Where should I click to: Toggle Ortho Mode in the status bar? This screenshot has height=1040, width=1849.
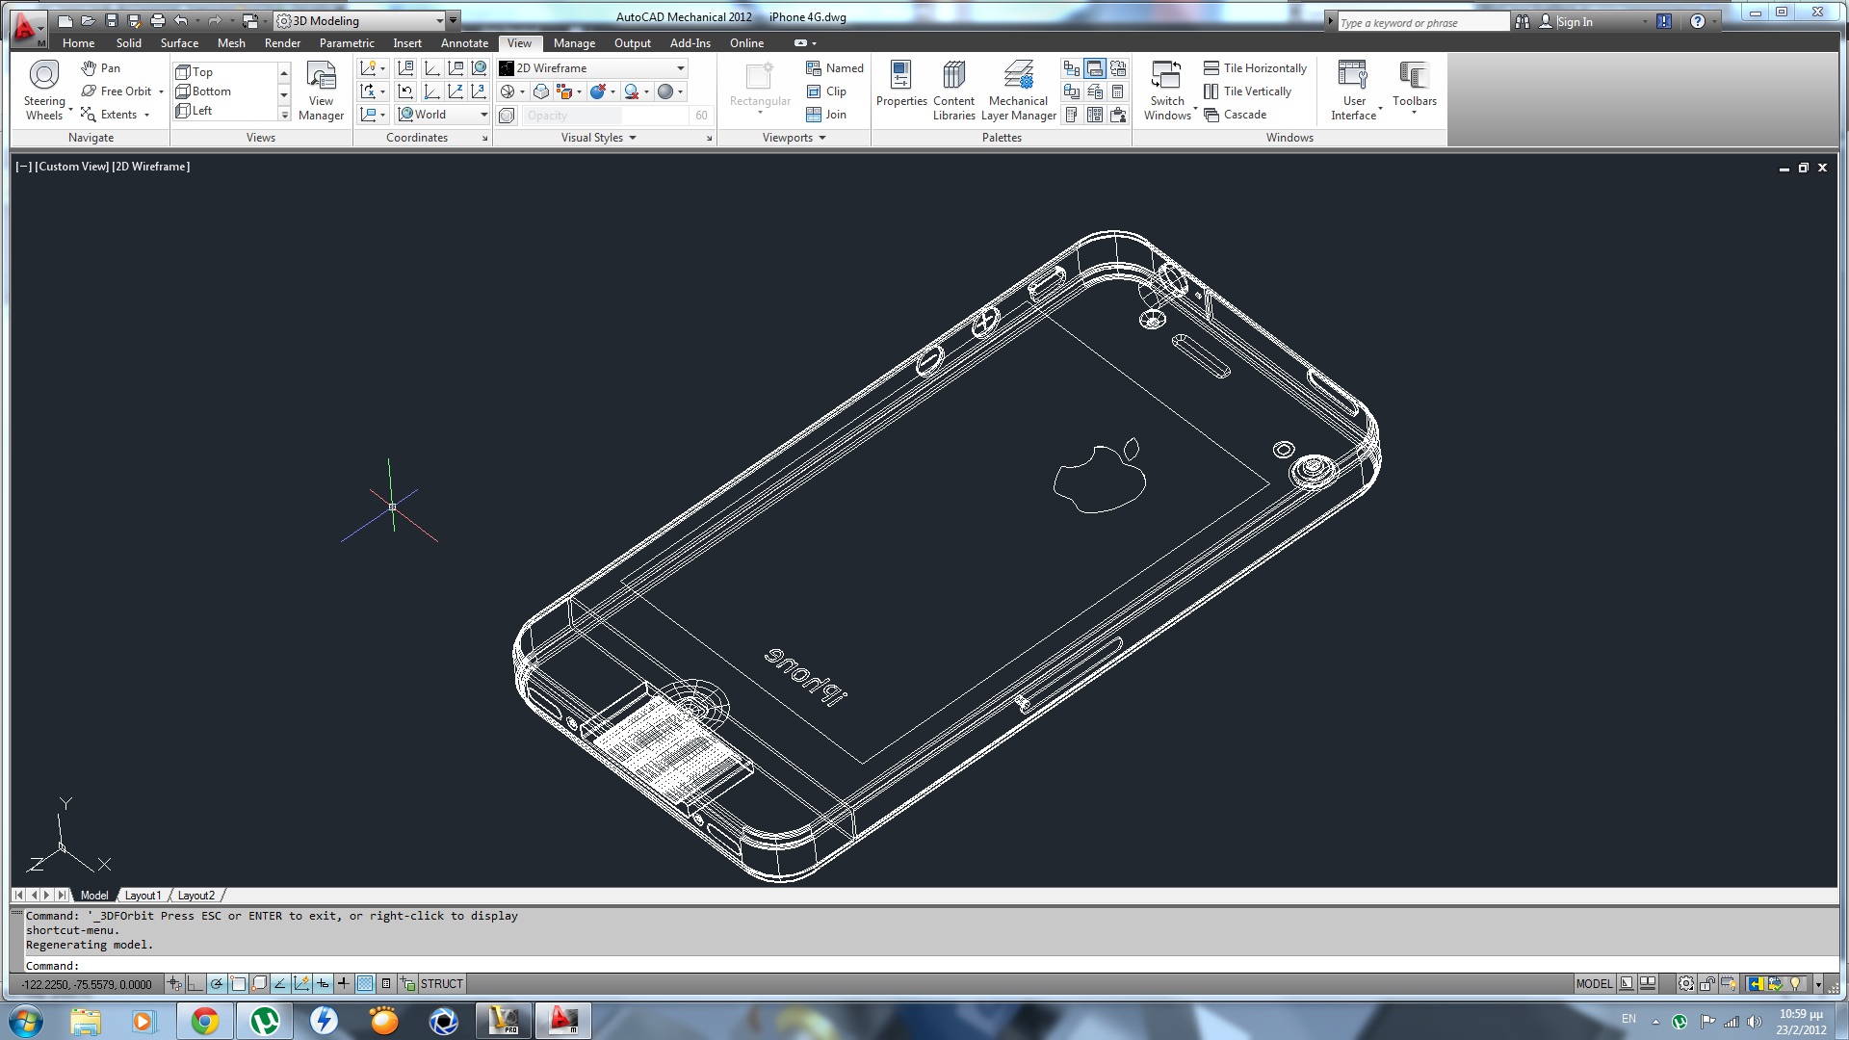tap(195, 984)
